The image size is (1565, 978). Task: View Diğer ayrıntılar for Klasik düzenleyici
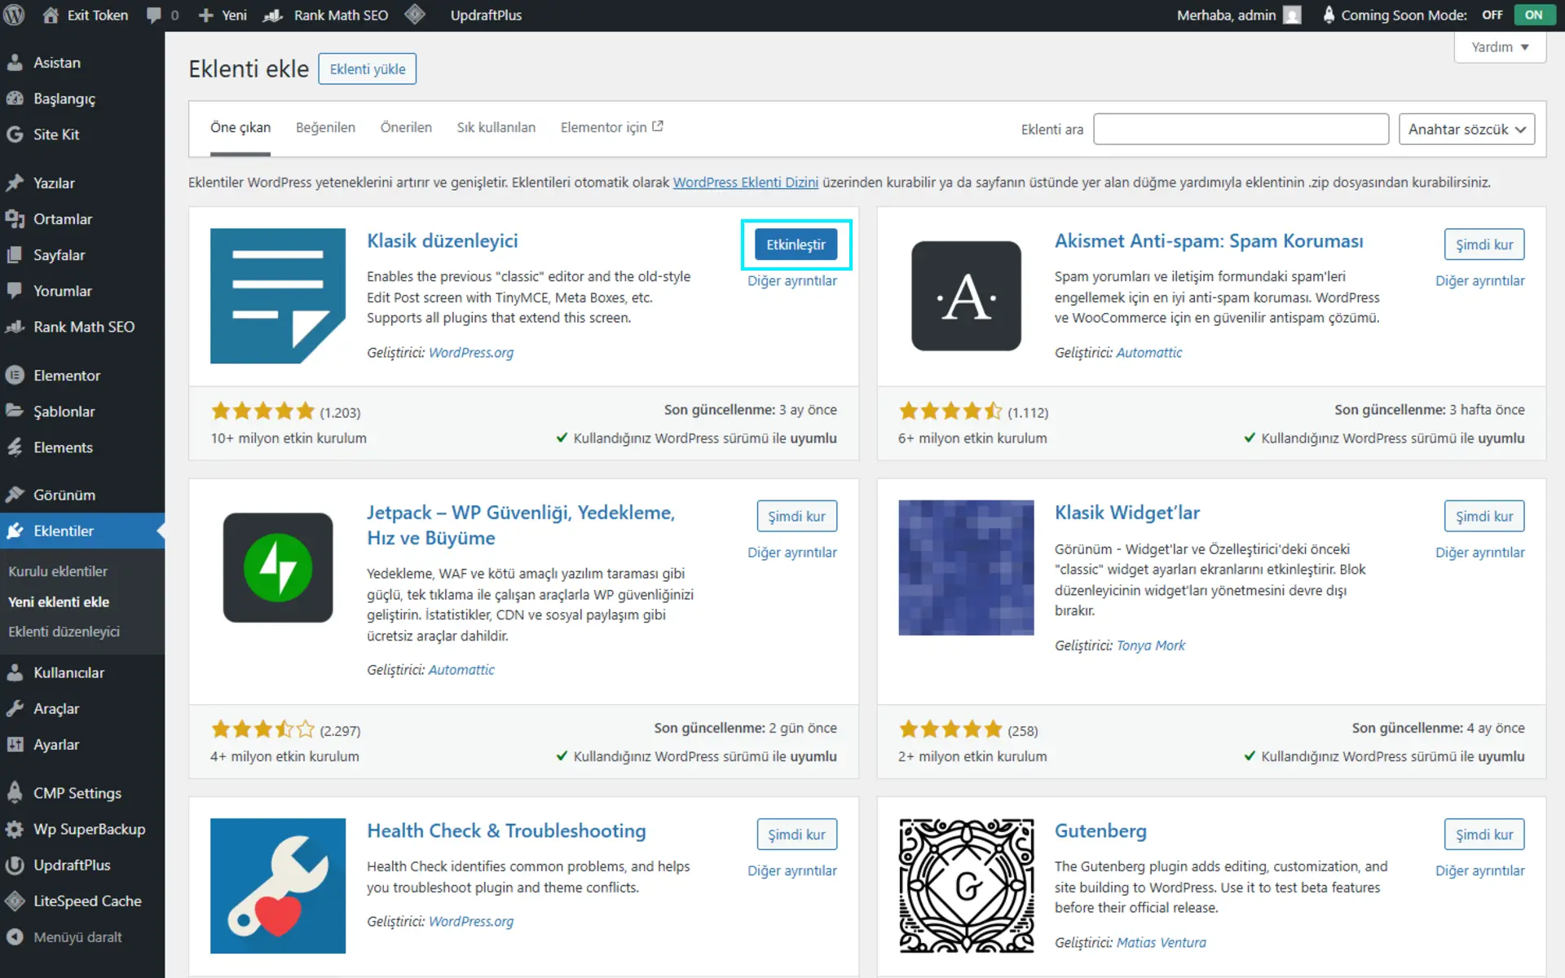(x=792, y=280)
